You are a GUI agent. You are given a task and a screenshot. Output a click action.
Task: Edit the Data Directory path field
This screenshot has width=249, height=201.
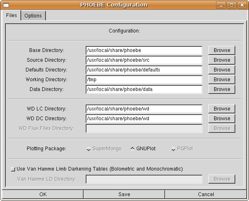144,89
